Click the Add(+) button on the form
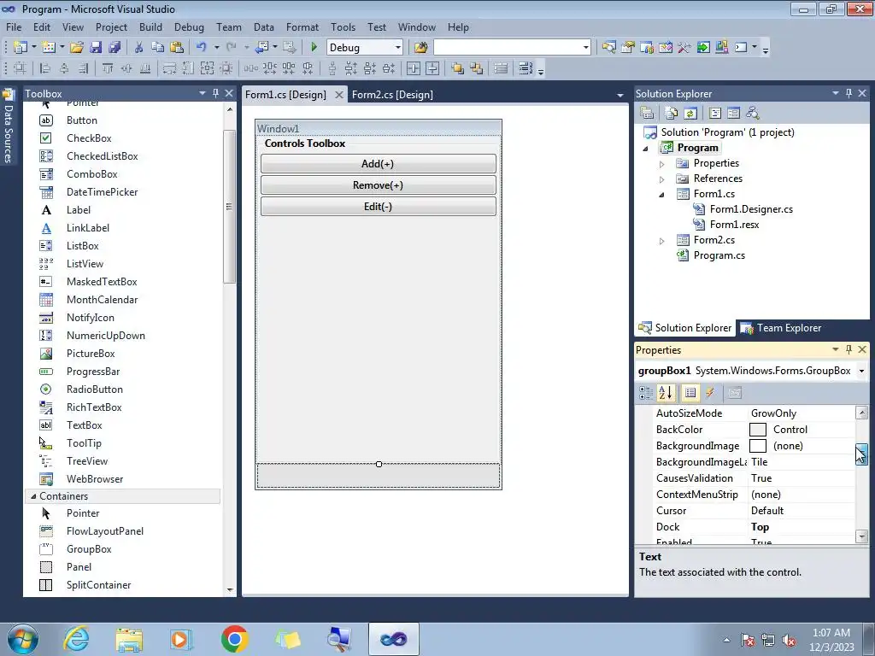This screenshot has height=656, width=875. tap(378, 163)
